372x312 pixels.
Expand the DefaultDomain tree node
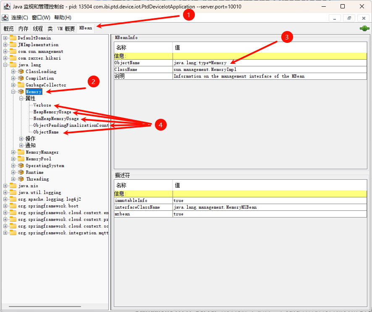point(5,38)
